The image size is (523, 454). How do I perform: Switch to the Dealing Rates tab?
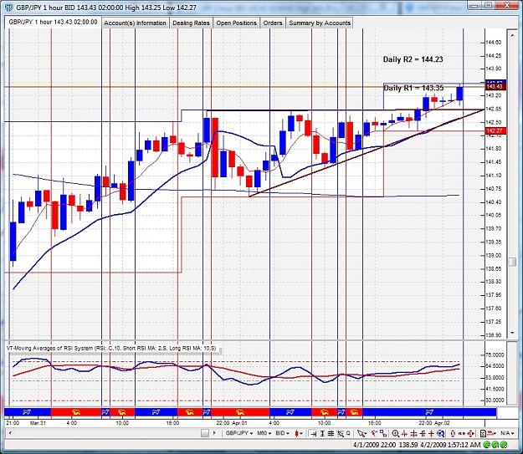coord(191,23)
